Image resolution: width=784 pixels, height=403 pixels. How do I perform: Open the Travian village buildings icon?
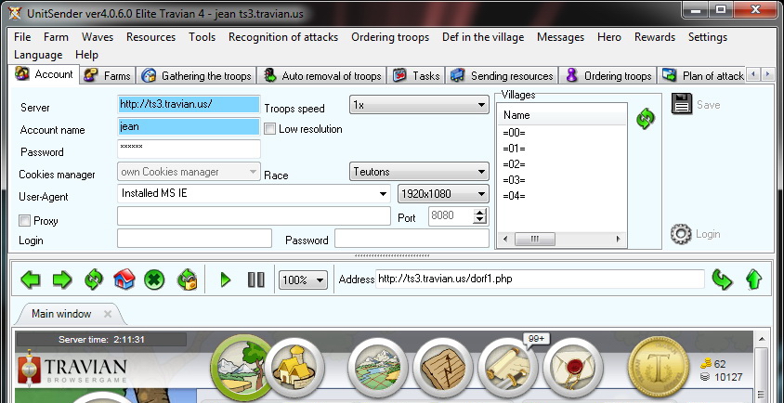click(x=295, y=368)
